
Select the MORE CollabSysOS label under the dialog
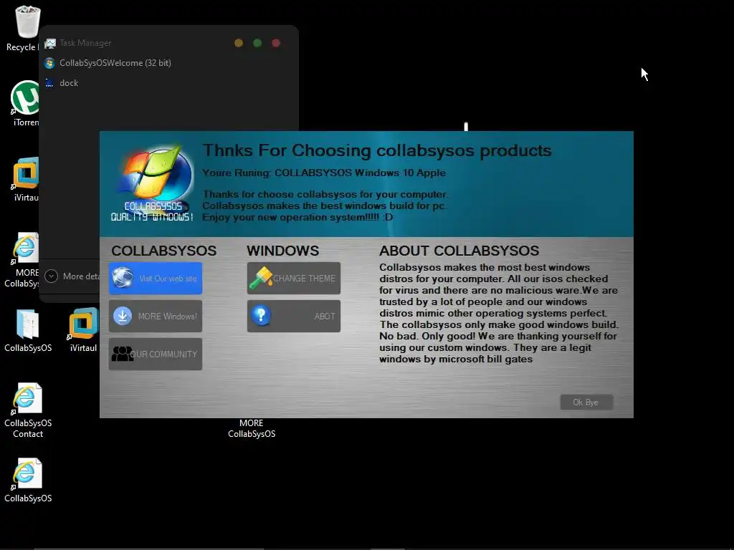point(252,428)
